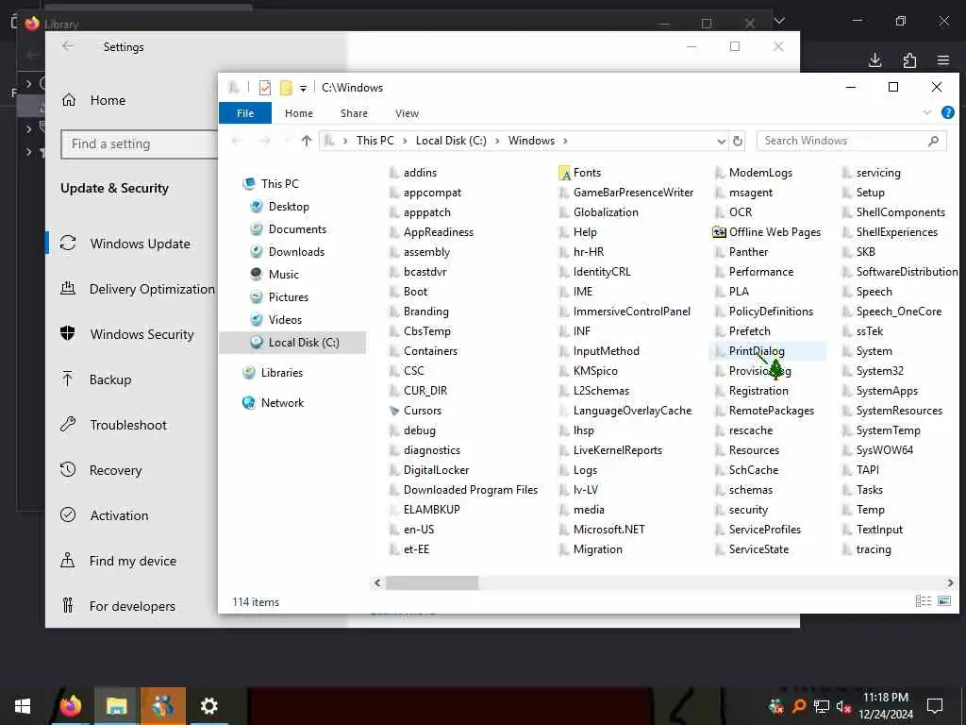Screen dimensions: 966x725
Task: Open Find my device in Settings
Action: [132, 561]
